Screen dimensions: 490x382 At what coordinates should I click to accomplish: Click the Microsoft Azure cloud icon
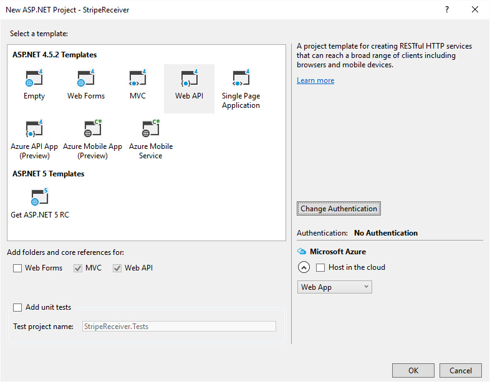click(302, 251)
